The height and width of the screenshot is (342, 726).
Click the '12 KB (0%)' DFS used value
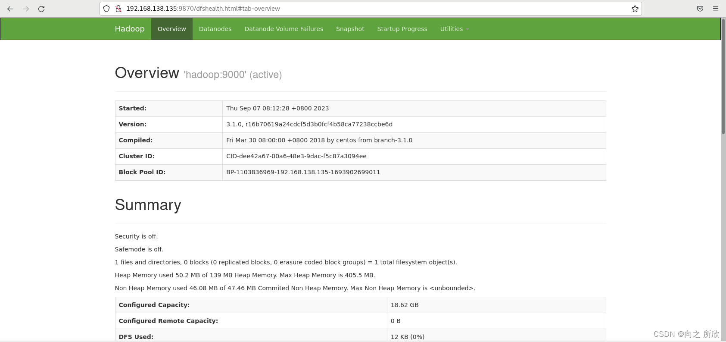click(x=408, y=337)
